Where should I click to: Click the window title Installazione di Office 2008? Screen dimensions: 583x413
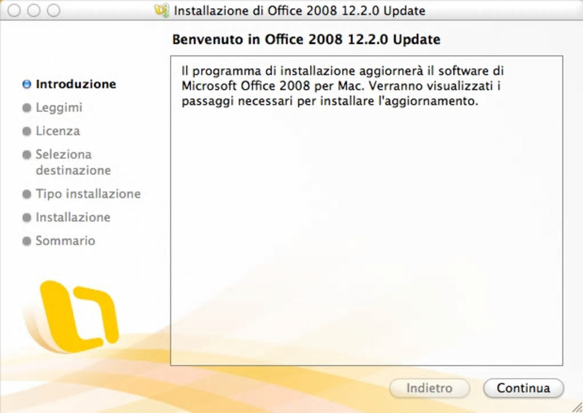click(300, 10)
